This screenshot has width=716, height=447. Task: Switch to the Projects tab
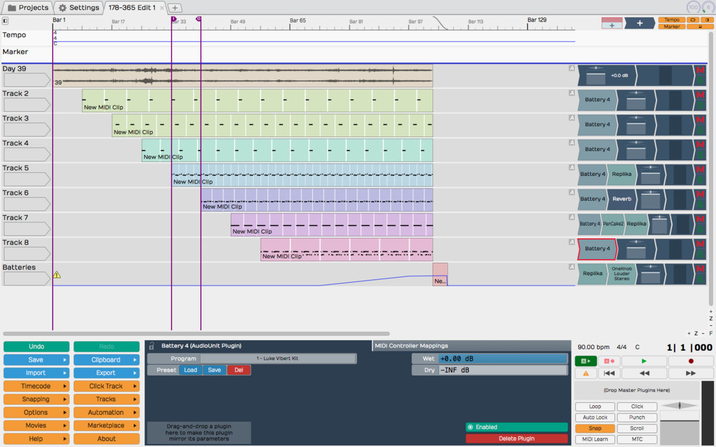(x=27, y=8)
